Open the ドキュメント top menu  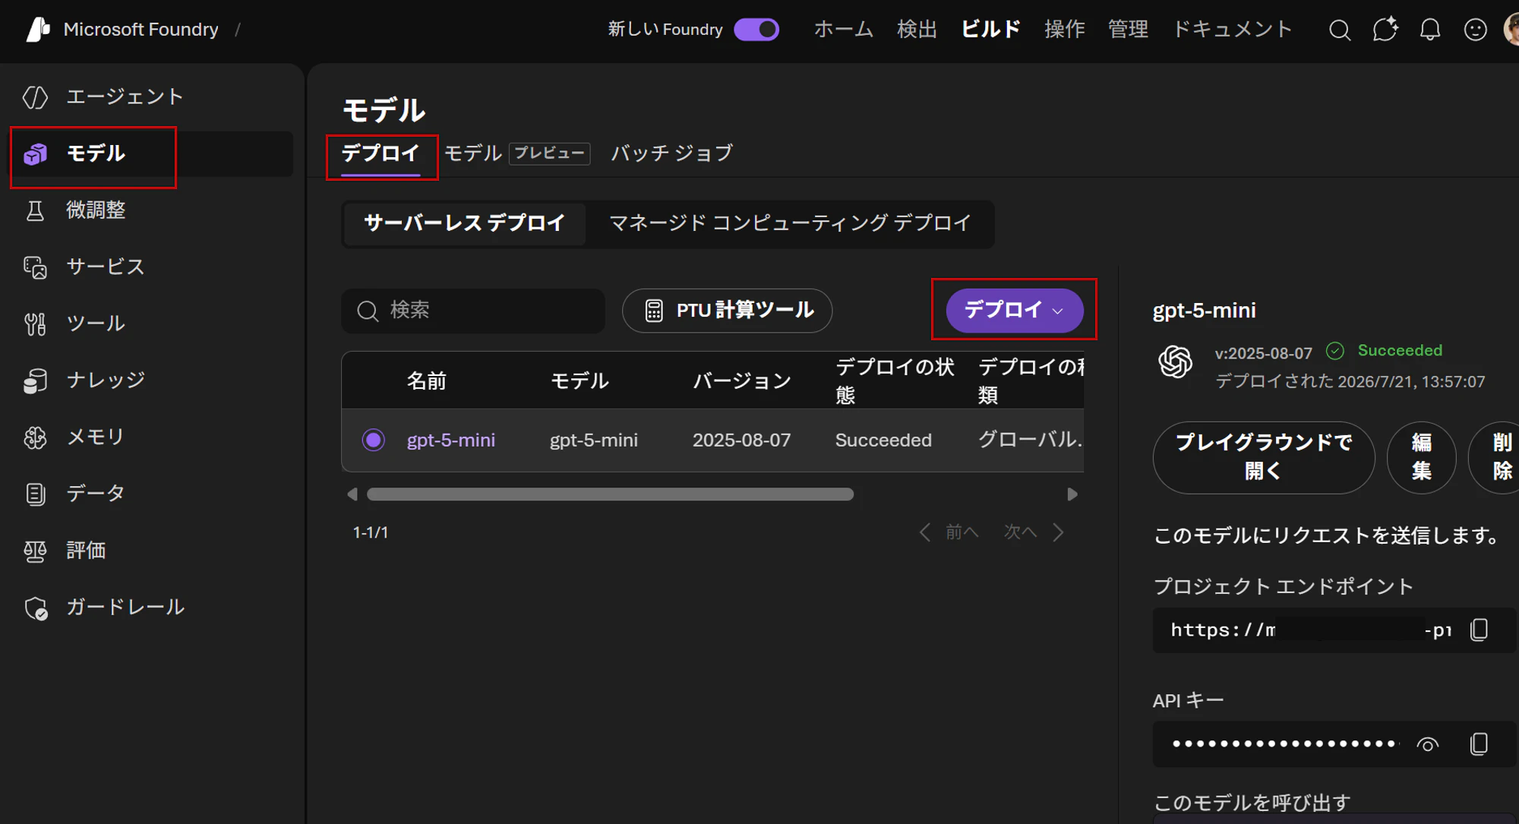point(1233,30)
